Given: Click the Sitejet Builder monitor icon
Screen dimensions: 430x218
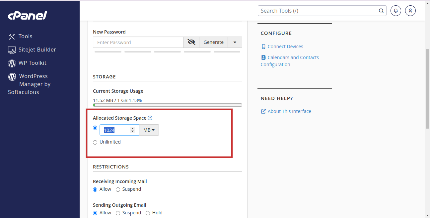Looking at the screenshot, I should pyautogui.click(x=12, y=50).
